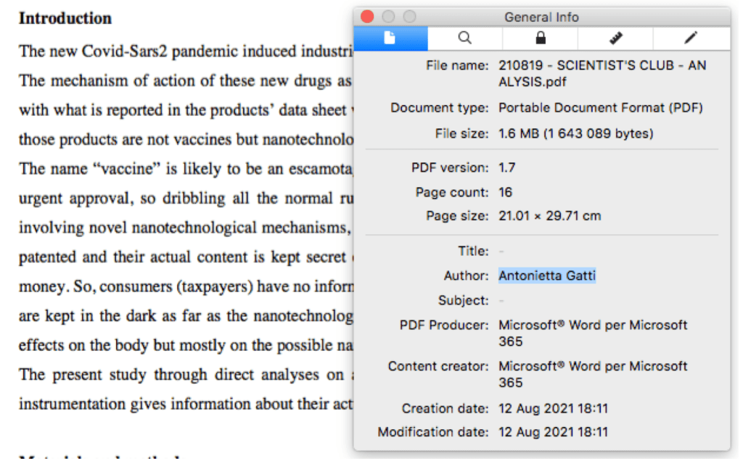743x464 pixels.
Task: Click the file size 1.6 MB value
Action: point(576,133)
